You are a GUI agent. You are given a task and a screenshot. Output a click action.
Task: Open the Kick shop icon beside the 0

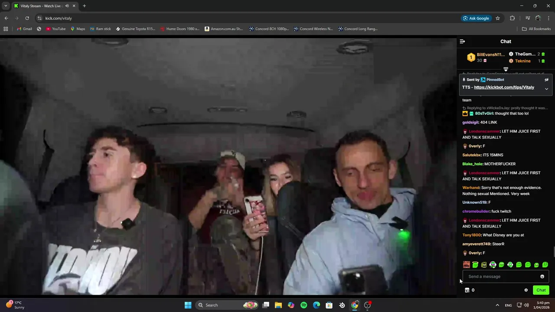[467, 290]
